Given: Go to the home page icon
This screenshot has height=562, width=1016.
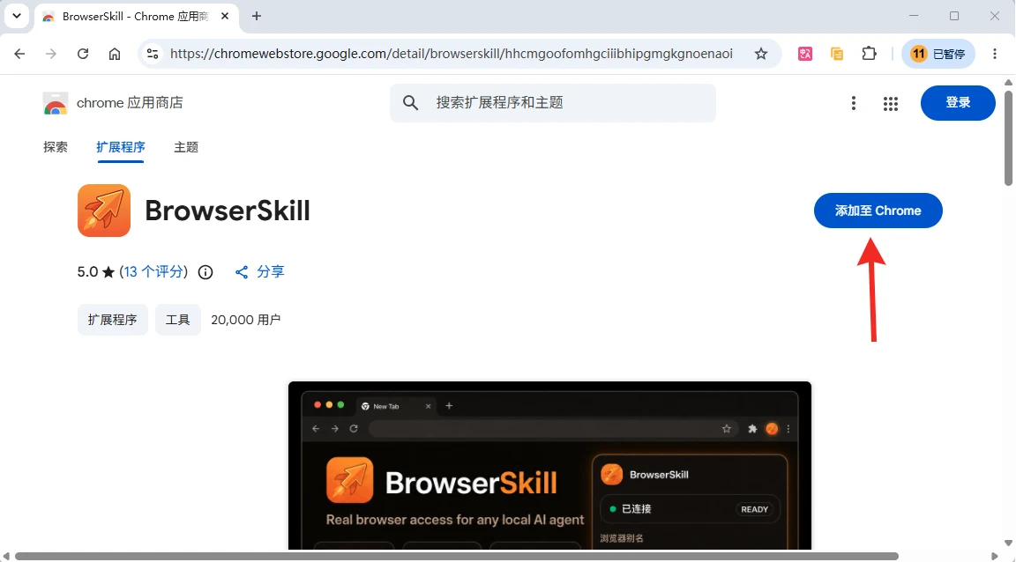Looking at the screenshot, I should coord(115,54).
